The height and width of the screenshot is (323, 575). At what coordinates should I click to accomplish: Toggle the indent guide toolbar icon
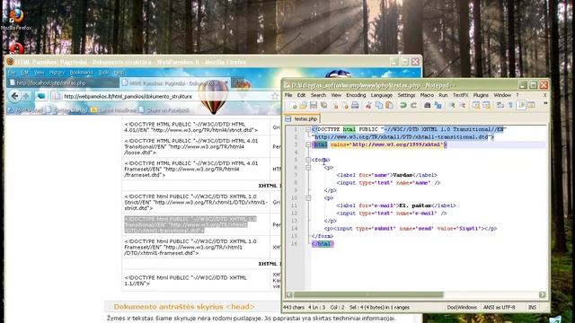(521, 106)
